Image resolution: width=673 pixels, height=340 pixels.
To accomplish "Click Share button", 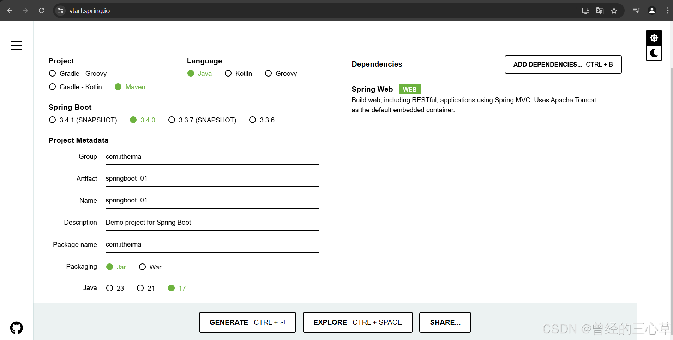I will 445,322.
